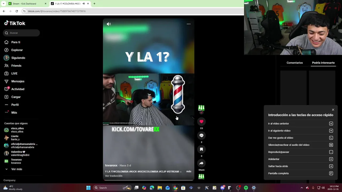342x192 pixels.
Task: Open taskbar clock showing 10:12 PM
Action: coord(334,188)
